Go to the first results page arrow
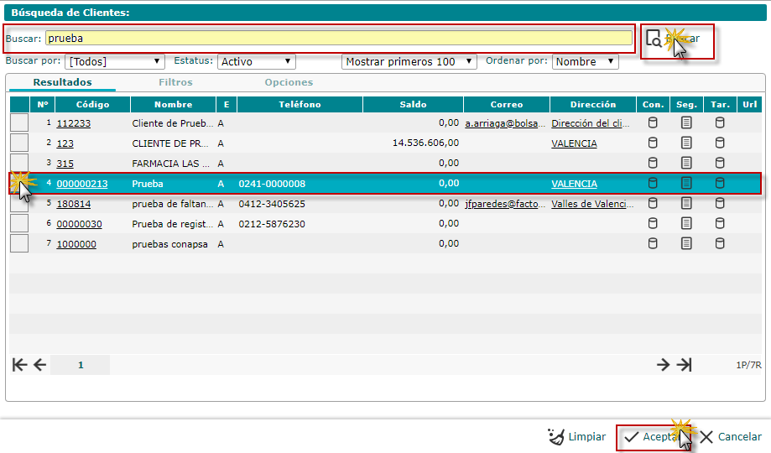Image resolution: width=771 pixels, height=453 pixels. coord(19,365)
